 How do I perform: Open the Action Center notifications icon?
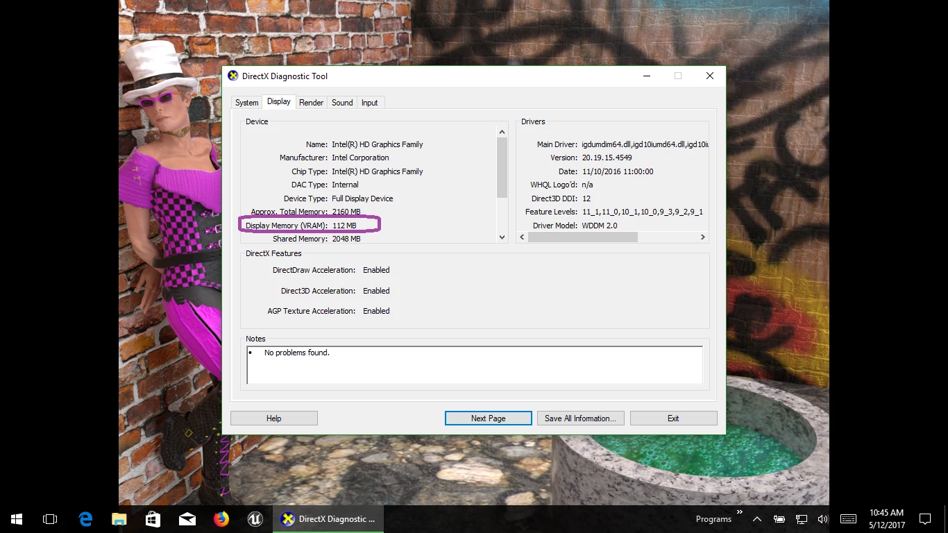pyautogui.click(x=925, y=519)
